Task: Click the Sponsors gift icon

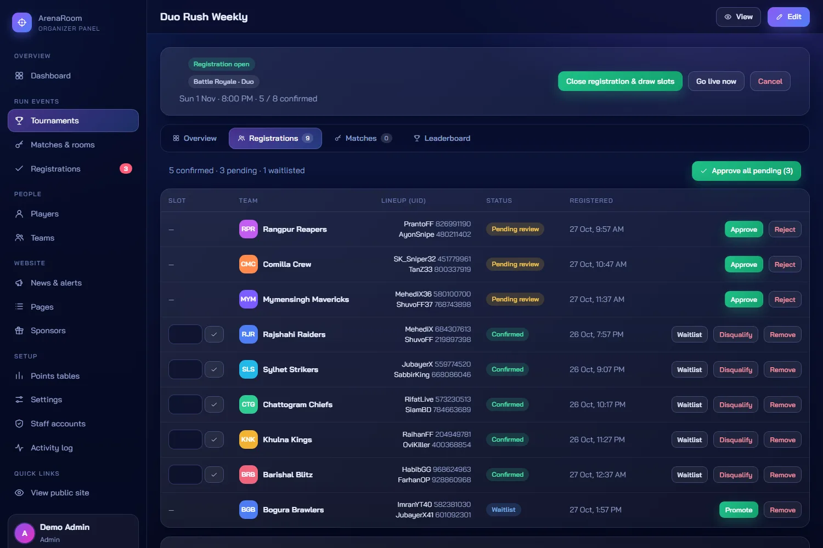Action: click(x=19, y=330)
